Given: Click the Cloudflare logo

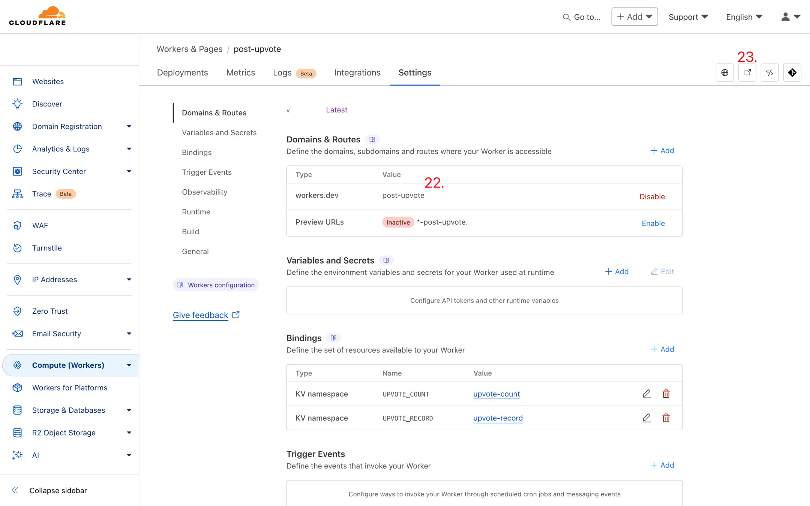Looking at the screenshot, I should (x=37, y=16).
